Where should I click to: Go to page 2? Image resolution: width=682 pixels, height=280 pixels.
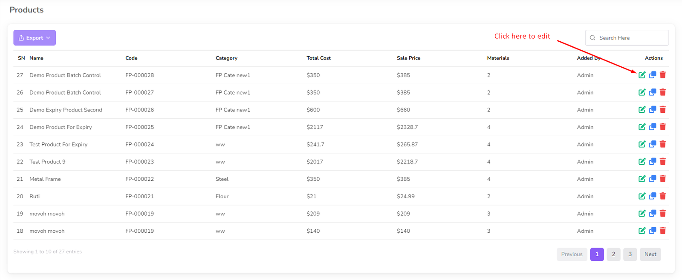pyautogui.click(x=613, y=254)
